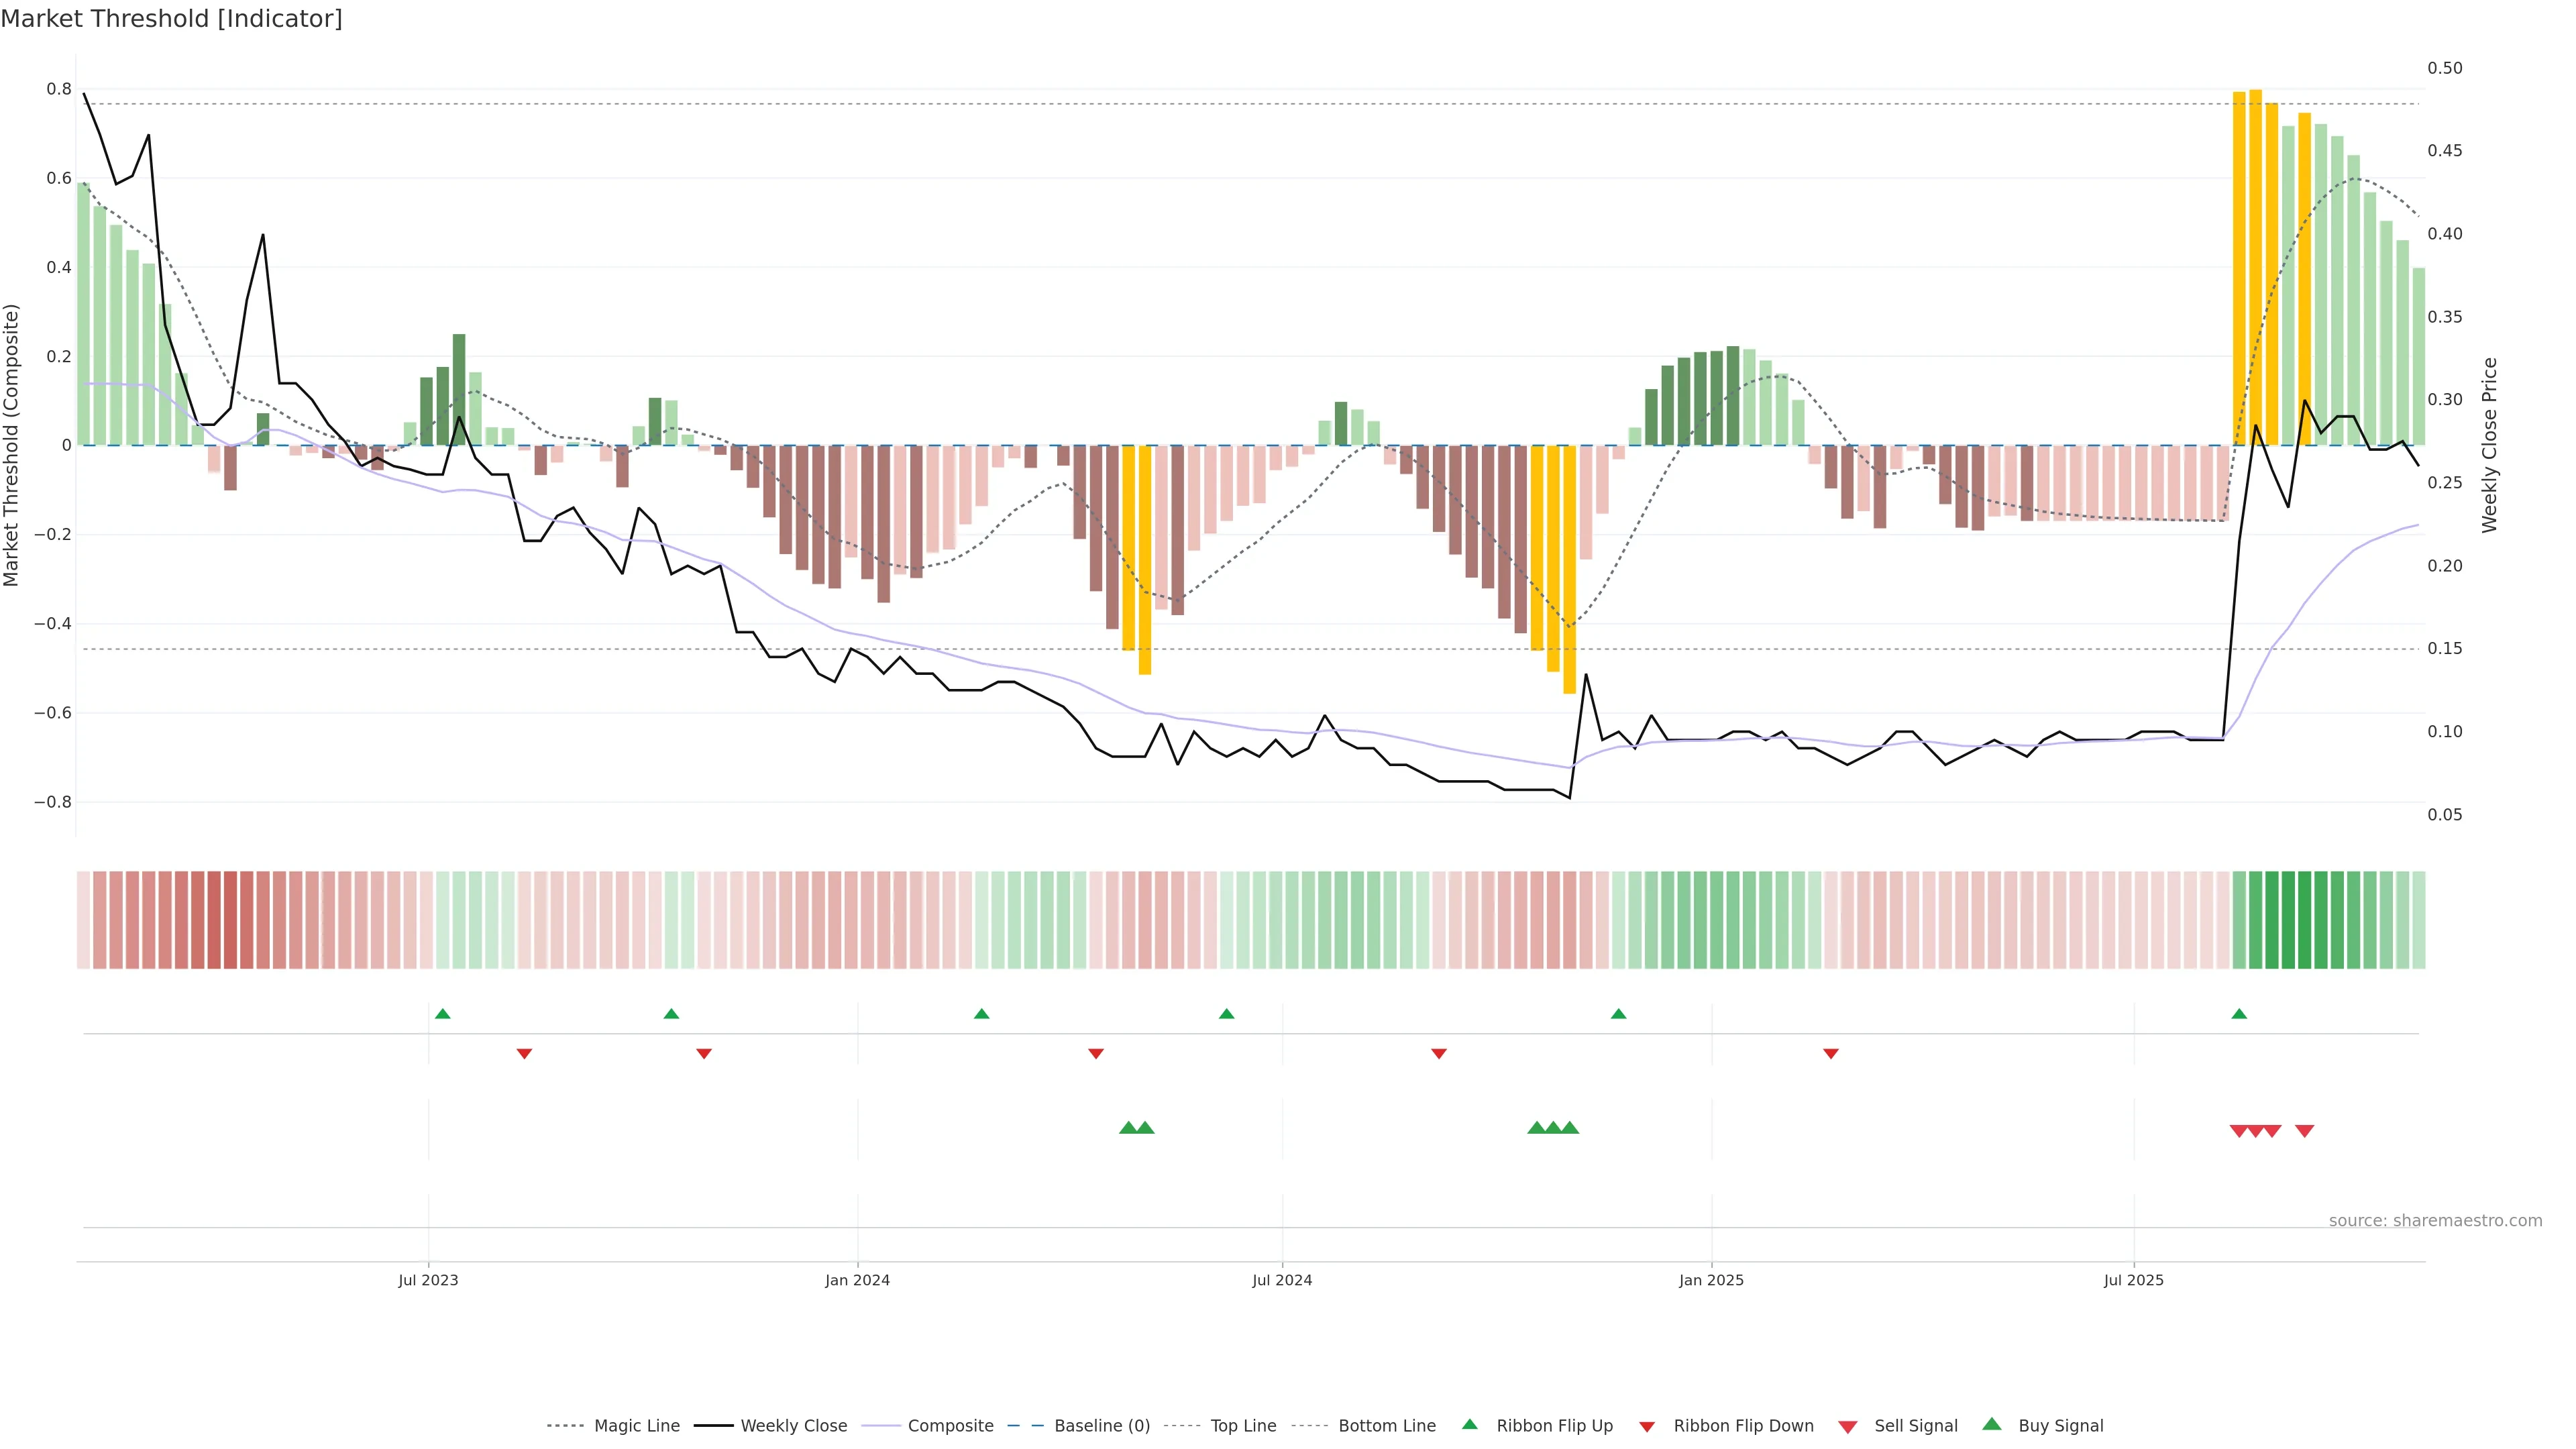Click Ribbon Flip Up legend triangle icon

pyautogui.click(x=1469, y=1424)
